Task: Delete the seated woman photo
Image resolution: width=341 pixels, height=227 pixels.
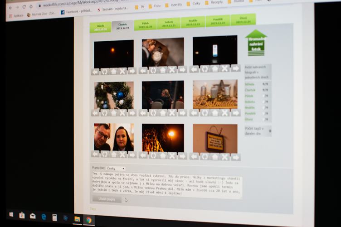Action: (x=172, y=113)
